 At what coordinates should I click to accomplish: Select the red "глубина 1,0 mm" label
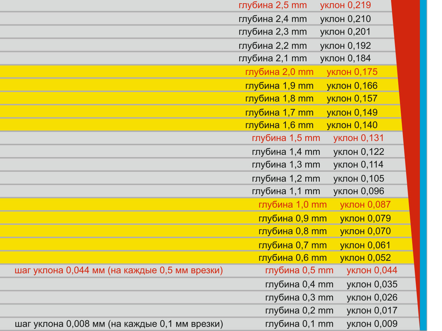(292, 205)
